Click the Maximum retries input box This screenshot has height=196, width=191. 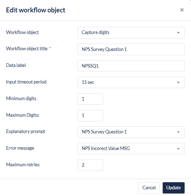[90, 165]
